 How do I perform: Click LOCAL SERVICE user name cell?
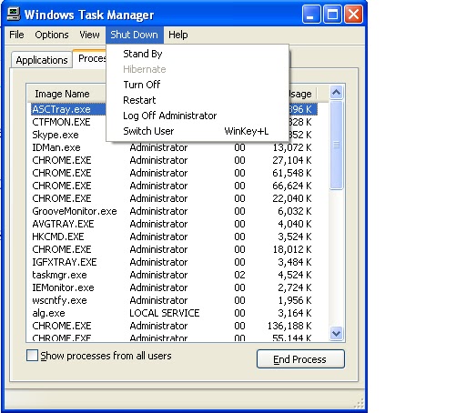[x=165, y=313]
